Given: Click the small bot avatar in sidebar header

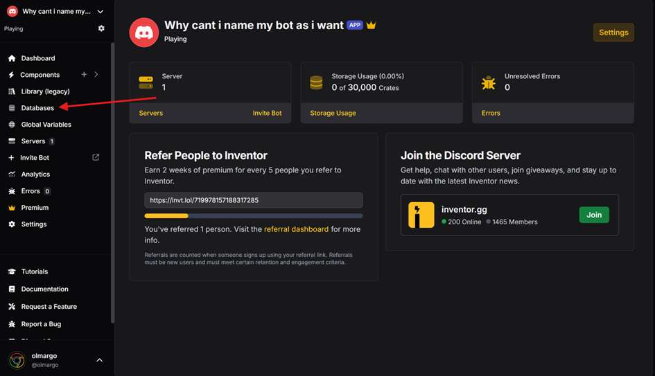Looking at the screenshot, I should pos(12,12).
